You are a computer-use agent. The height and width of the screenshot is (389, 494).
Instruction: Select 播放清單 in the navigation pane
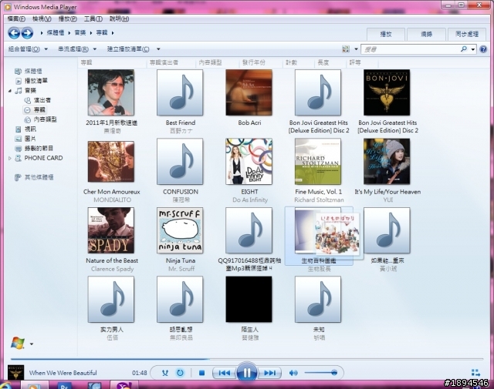pos(36,81)
